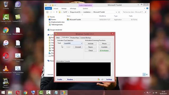
Task: Open Credits in Windows Toolkit
Action: 60,79
